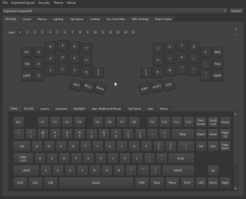Image resolution: width=246 pixels, height=199 pixels.
Task: Switch to the Lighting tab
Action: coord(58,19)
